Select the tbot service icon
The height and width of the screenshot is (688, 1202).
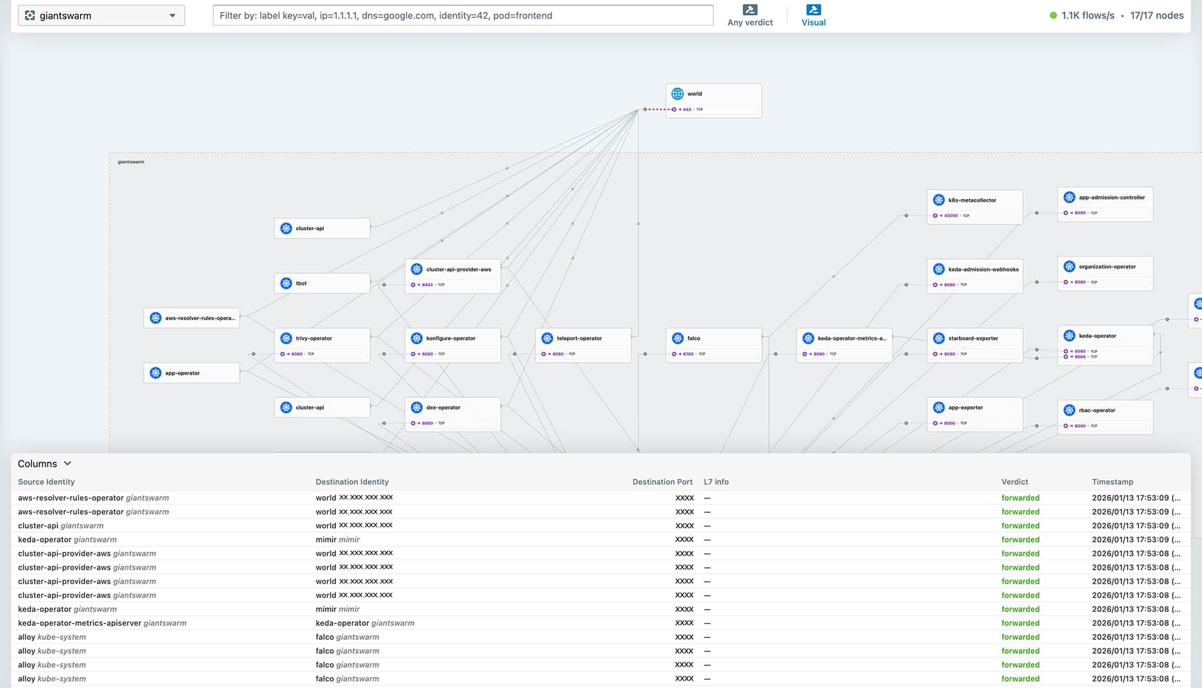coord(286,283)
